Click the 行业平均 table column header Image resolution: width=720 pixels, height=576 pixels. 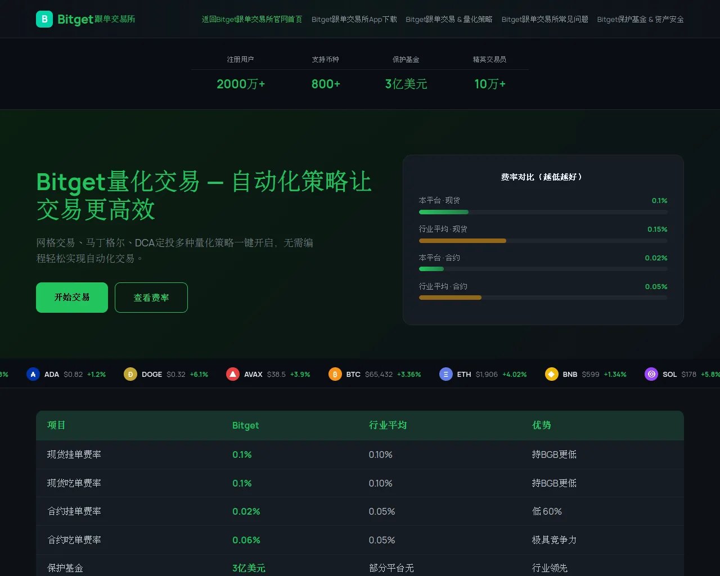(388, 425)
